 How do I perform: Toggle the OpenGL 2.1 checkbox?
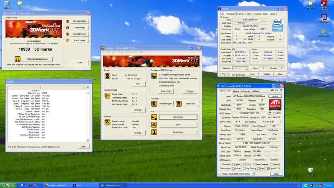point(268,169)
